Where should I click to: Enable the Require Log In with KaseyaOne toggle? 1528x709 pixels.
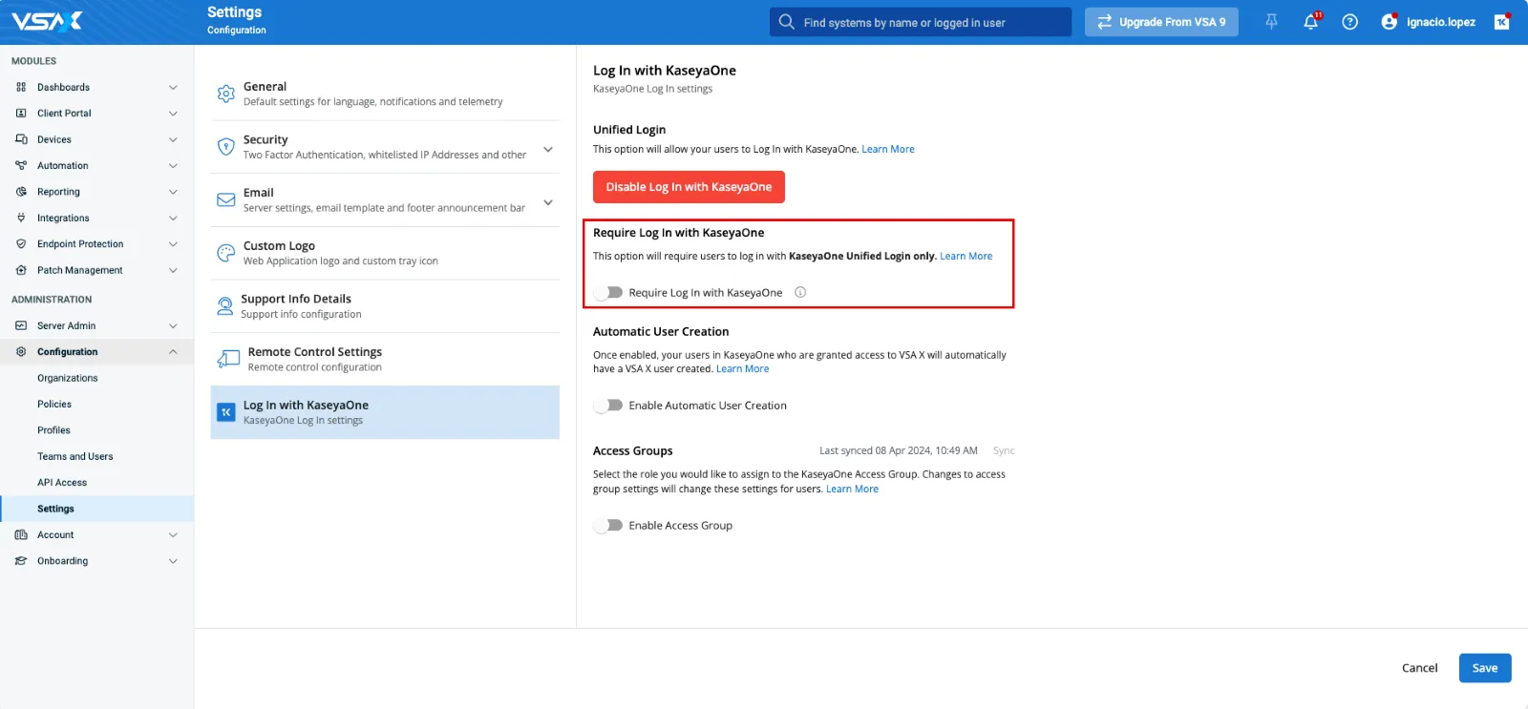(608, 293)
